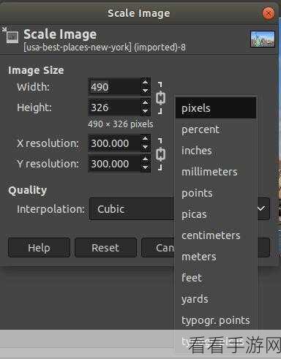The image size is (281, 359).
Task: Click the X resolution input field
Action: click(x=114, y=143)
